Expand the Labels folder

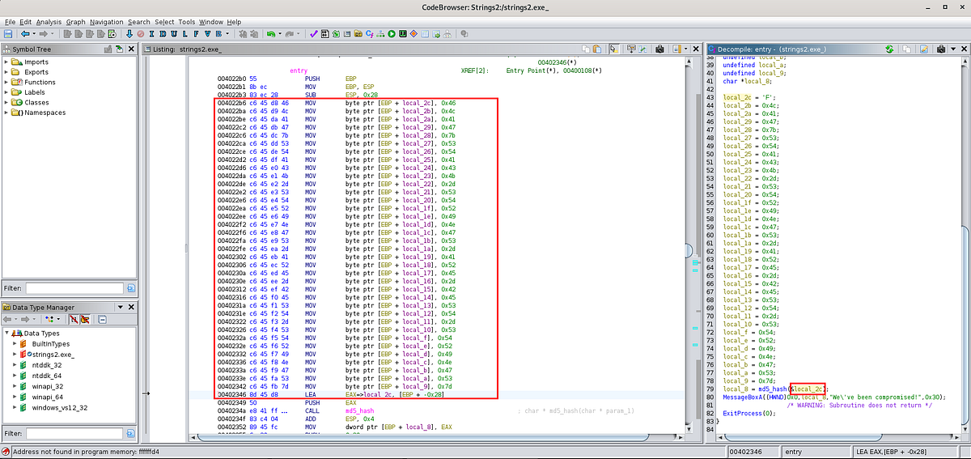pyautogui.click(x=6, y=92)
